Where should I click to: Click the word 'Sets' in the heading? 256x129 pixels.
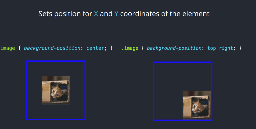click(x=45, y=14)
